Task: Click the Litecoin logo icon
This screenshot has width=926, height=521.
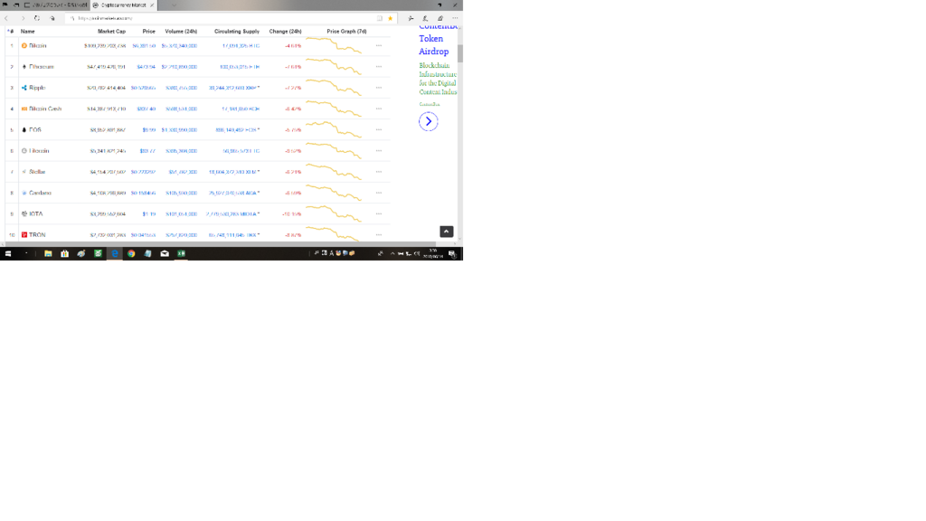Action: click(24, 151)
